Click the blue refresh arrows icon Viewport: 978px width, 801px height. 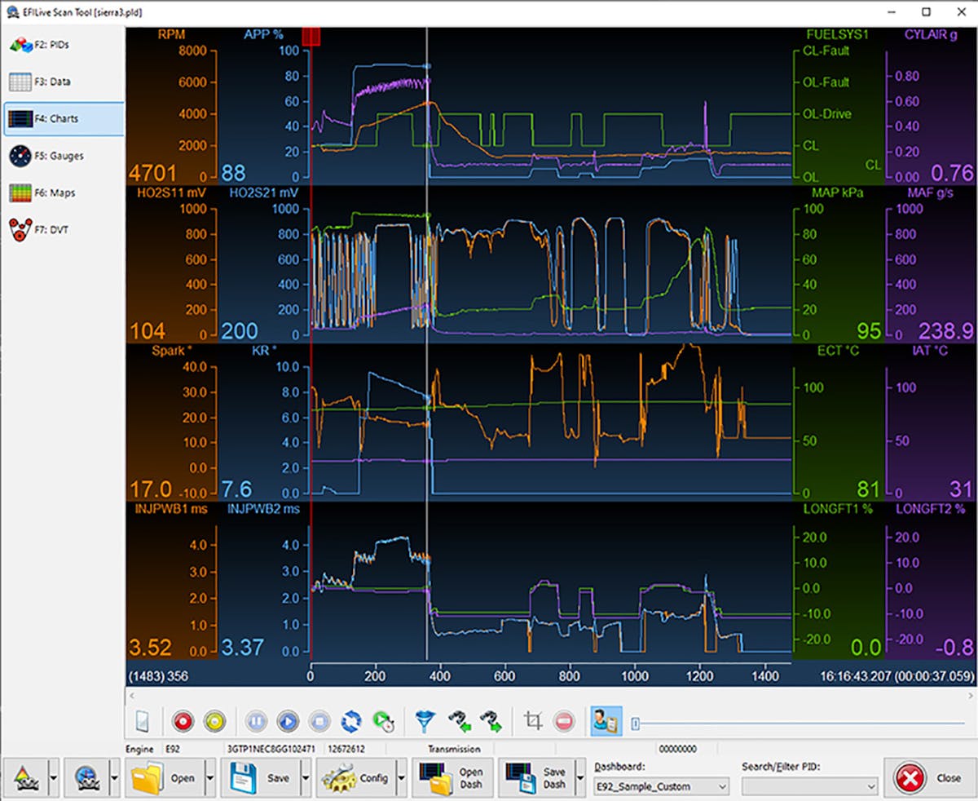tap(351, 721)
